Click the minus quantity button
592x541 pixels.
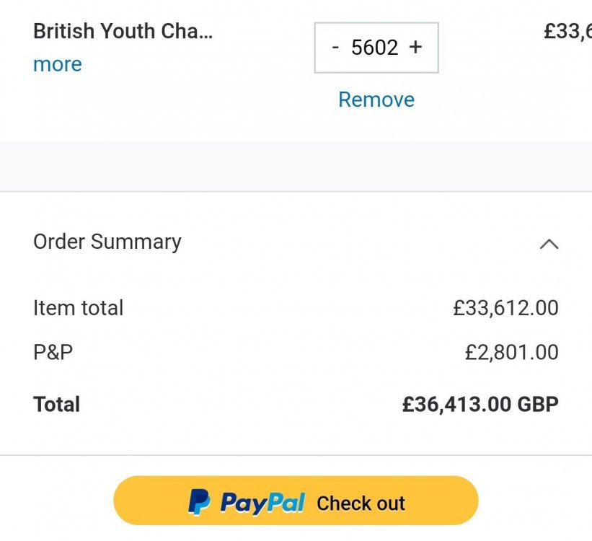point(335,48)
